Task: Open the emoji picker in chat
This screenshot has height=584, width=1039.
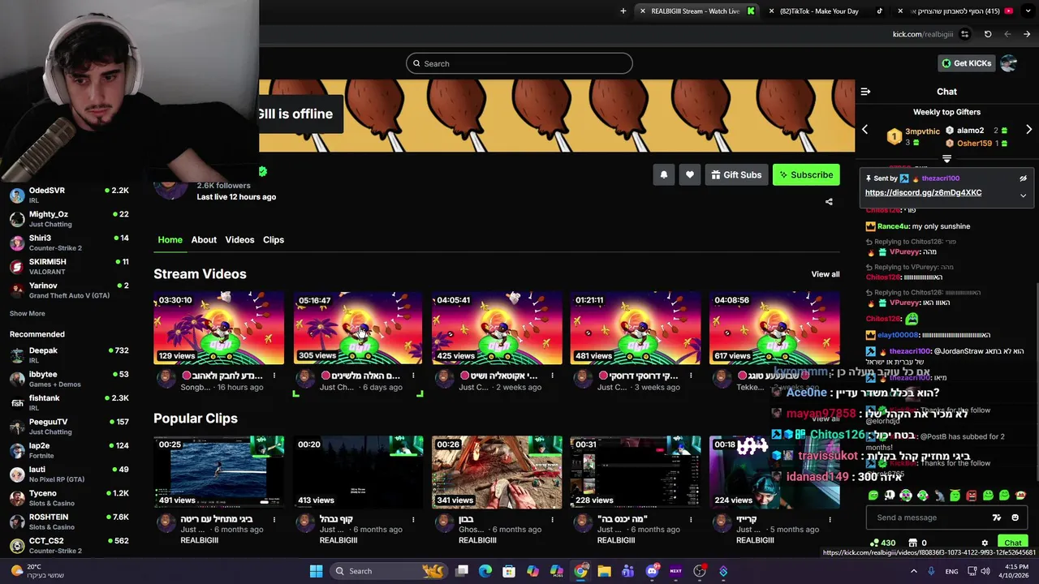Action: (1015, 517)
